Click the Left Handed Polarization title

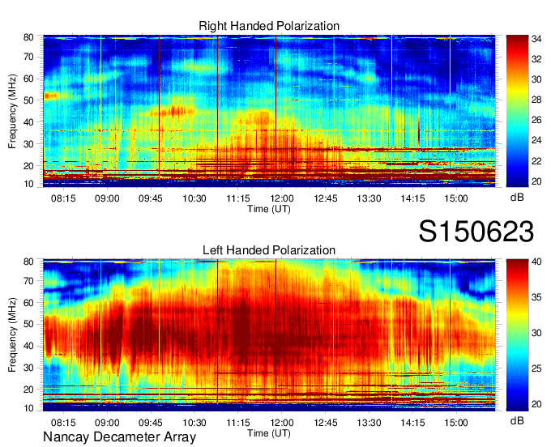269,250
